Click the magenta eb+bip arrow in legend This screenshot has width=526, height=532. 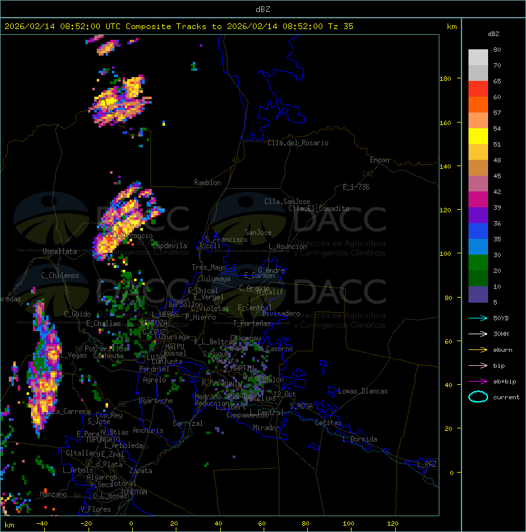[478, 382]
